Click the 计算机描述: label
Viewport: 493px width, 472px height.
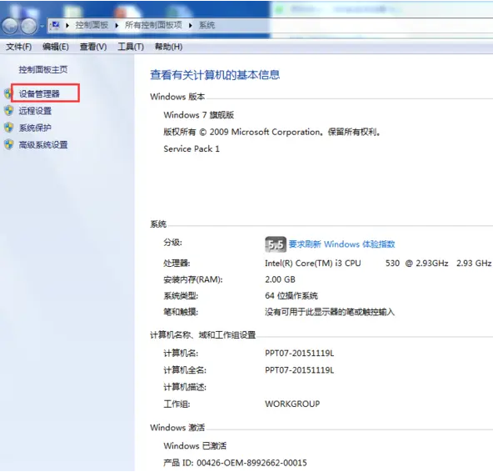185,387
